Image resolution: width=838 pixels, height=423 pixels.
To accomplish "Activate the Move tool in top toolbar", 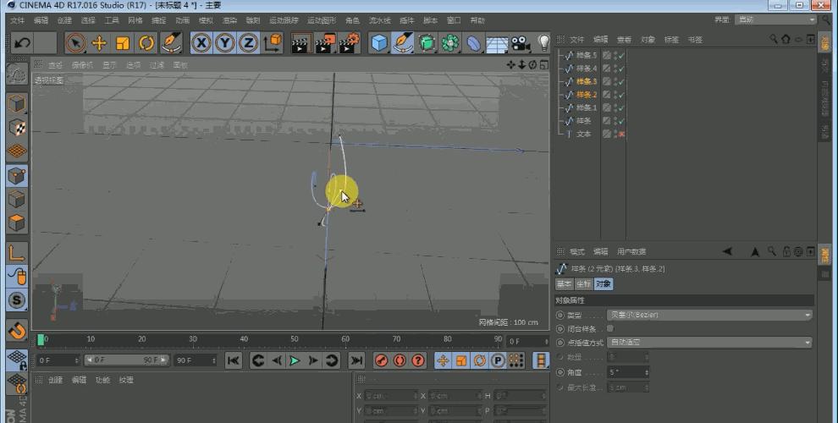I will tap(99, 43).
